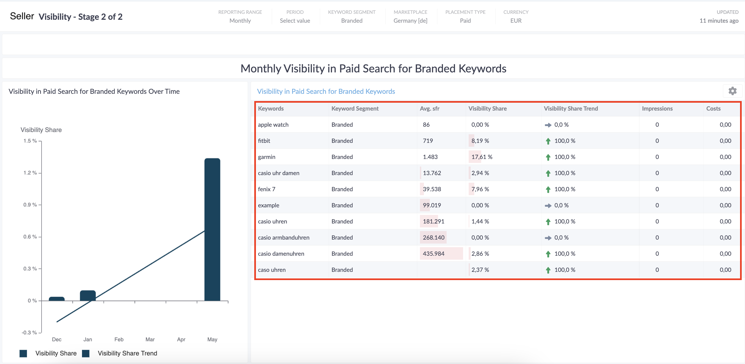Click the Seller logo text

point(22,16)
